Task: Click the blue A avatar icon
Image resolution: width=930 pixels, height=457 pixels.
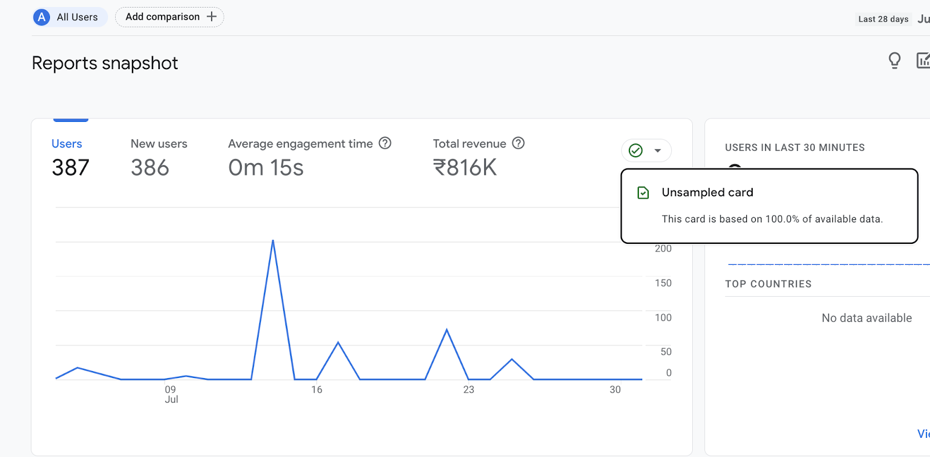Action: tap(42, 17)
